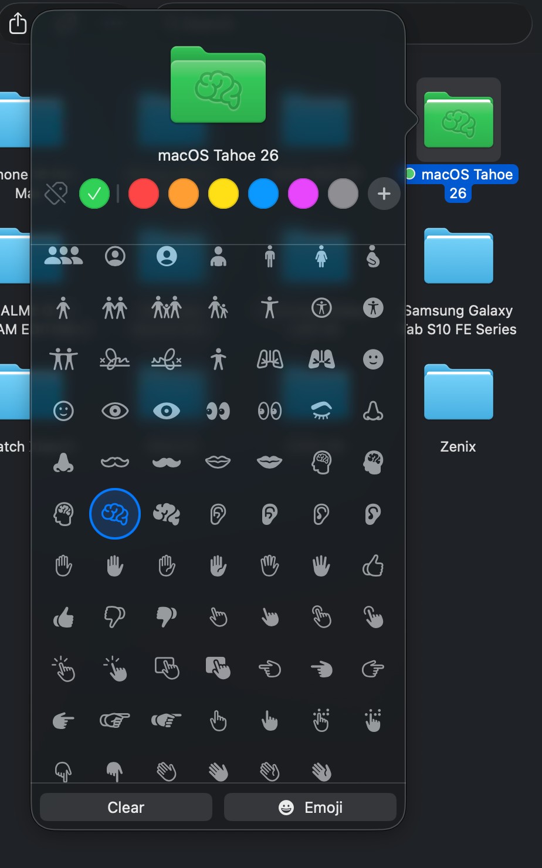Choose the filled lips symbol
Viewport: 542px width, 868px height.
pos(270,462)
